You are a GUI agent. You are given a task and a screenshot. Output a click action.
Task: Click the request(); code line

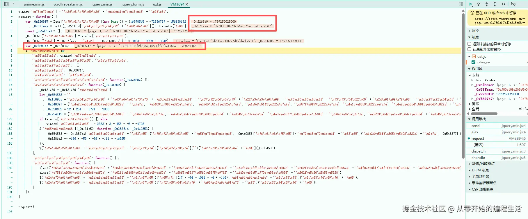click(27, 207)
